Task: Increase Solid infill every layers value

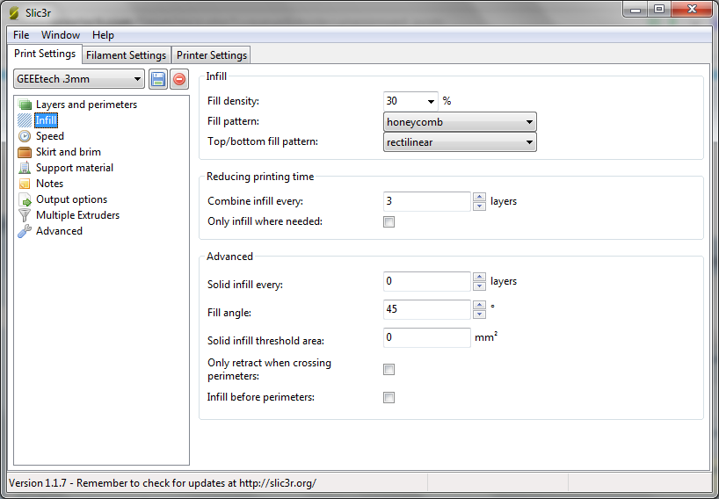Action: point(479,278)
